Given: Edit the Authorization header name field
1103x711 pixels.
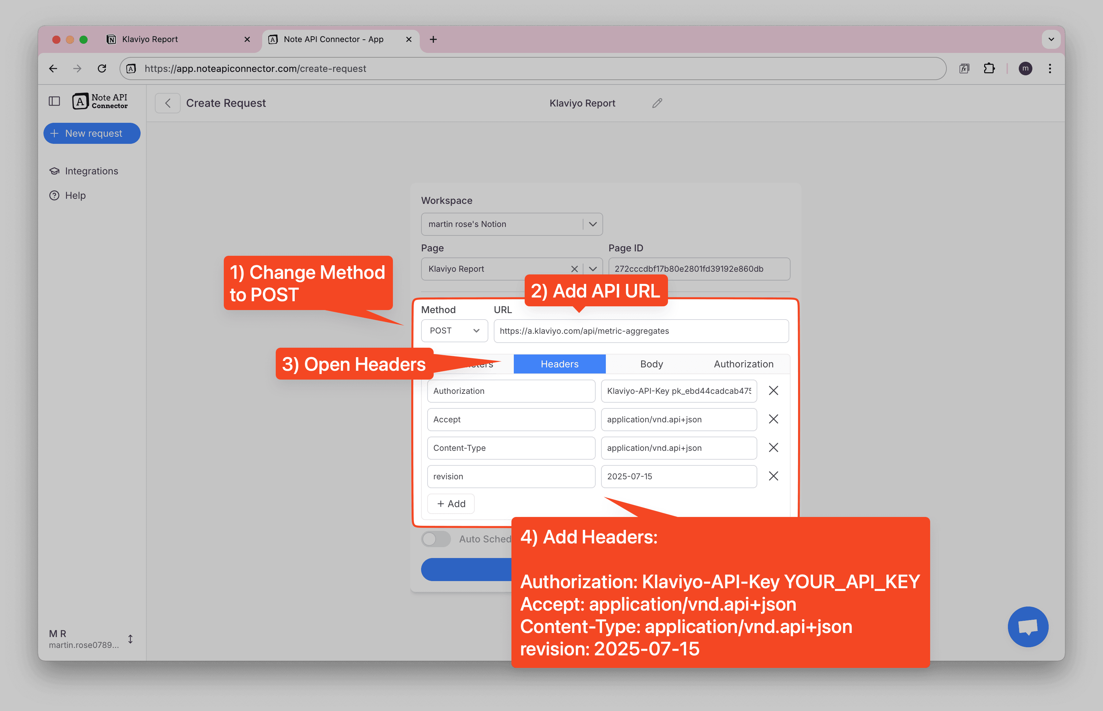Looking at the screenshot, I should coord(511,390).
